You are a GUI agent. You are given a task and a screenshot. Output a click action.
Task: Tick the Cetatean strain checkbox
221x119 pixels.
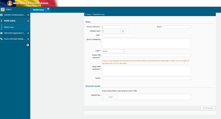coord(103,31)
